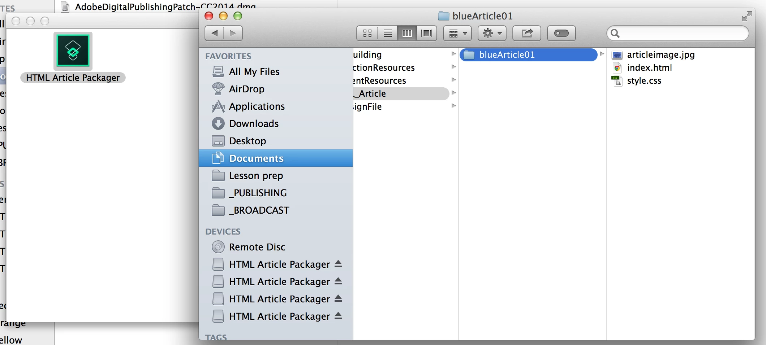Image resolution: width=766 pixels, height=345 pixels.
Task: Enter full screen with the corner arrows
Action: tap(747, 16)
